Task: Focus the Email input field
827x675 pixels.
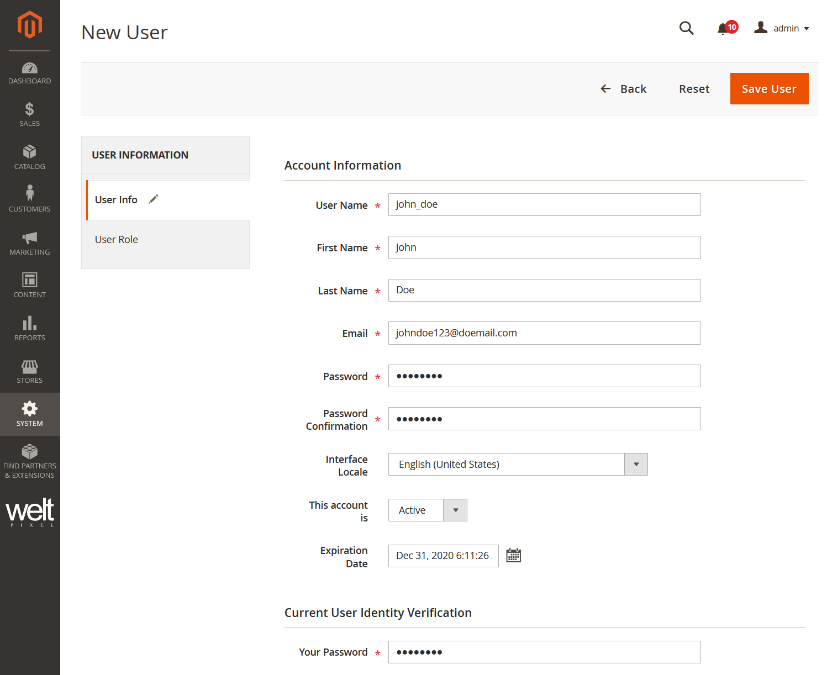Action: (545, 333)
